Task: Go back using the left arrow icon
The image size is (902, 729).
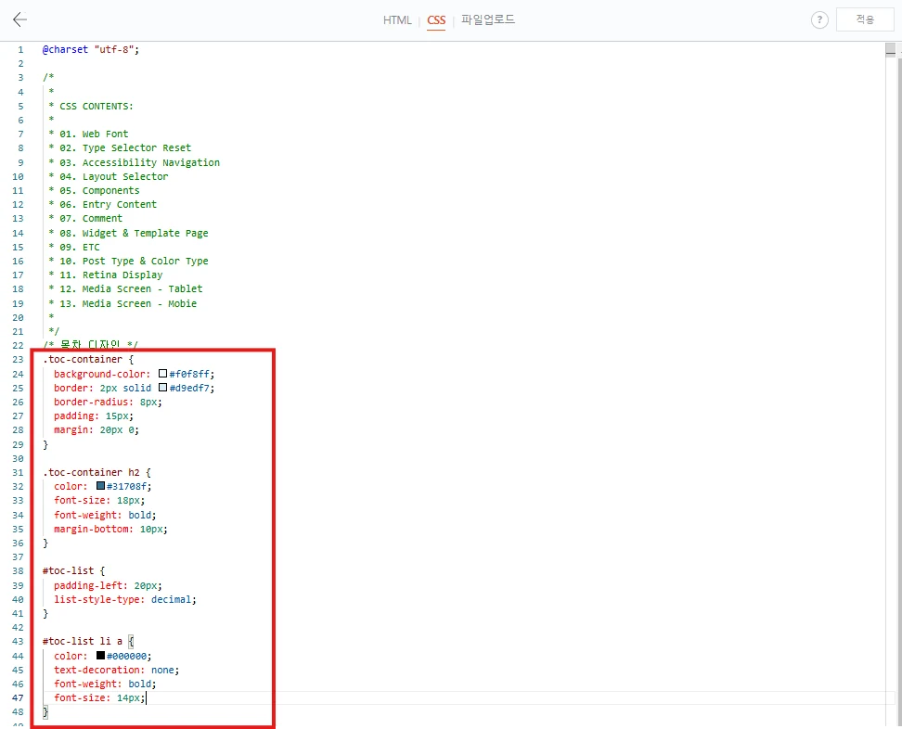Action: coord(19,19)
